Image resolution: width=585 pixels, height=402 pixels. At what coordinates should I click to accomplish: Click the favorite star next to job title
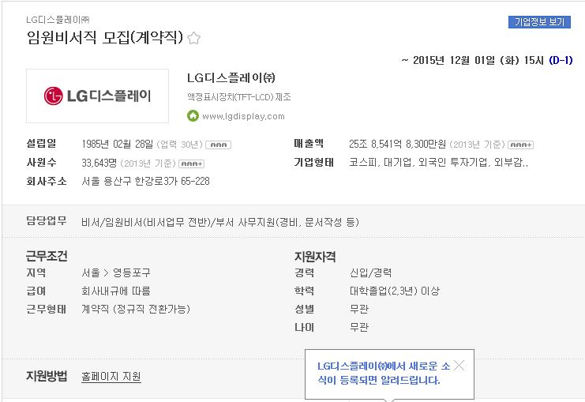(193, 38)
